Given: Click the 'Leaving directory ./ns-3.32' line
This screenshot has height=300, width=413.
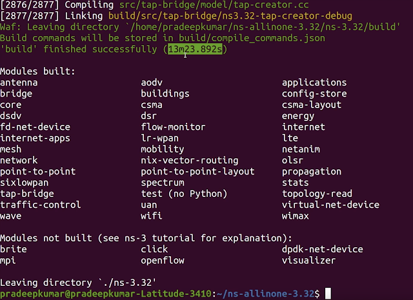Looking at the screenshot, I should [78, 283].
